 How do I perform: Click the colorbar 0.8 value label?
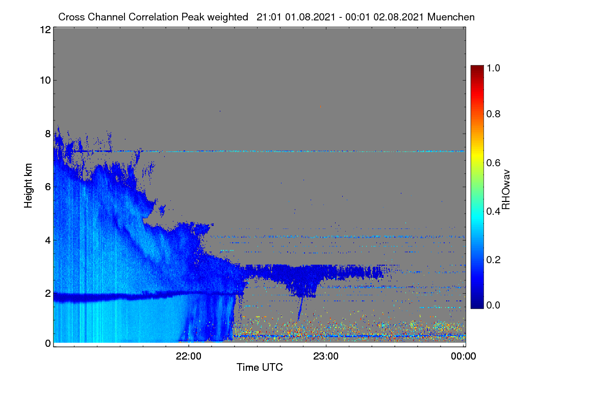[495, 114]
